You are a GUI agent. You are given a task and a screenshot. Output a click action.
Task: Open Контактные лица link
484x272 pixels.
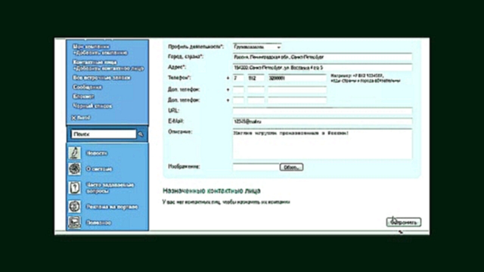[95, 62]
